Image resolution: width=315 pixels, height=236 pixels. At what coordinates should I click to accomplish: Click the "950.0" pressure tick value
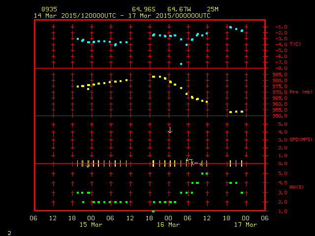280,116
